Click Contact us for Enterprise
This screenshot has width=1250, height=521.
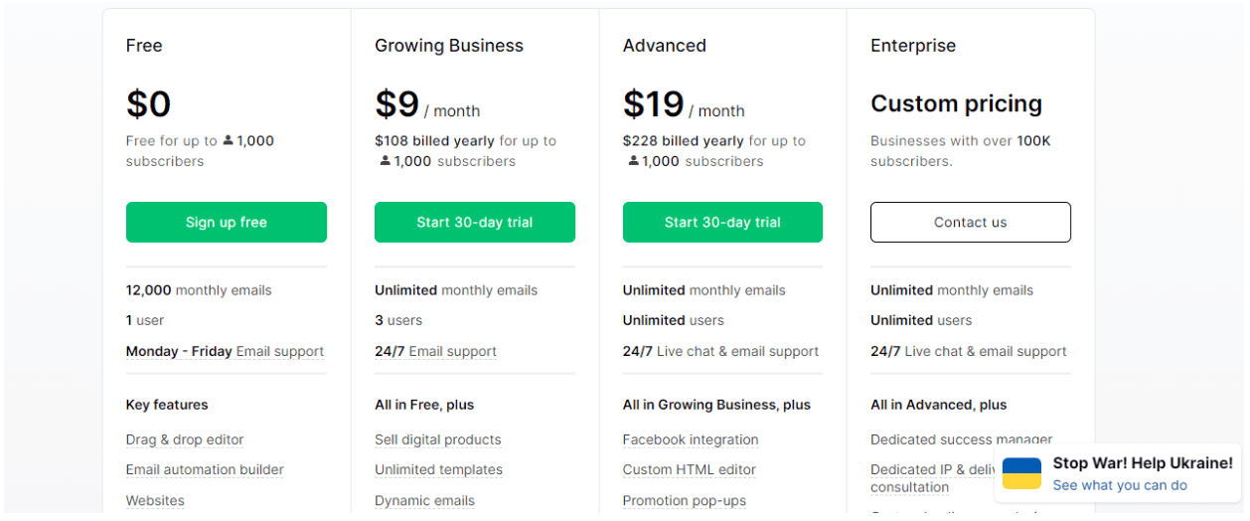971,222
